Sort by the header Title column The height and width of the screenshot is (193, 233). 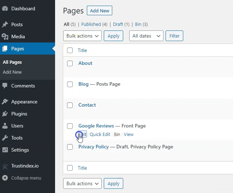click(x=82, y=50)
